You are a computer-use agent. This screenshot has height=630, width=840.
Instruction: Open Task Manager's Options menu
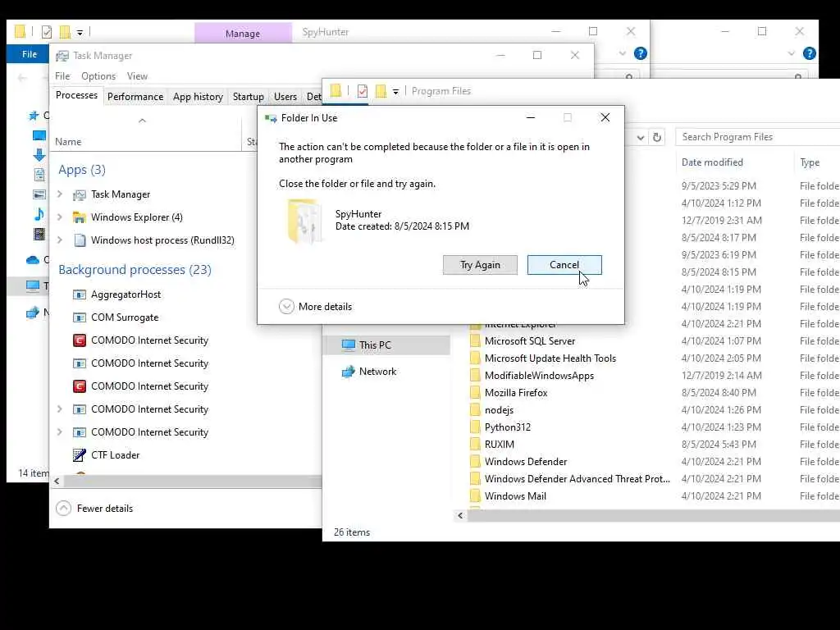coord(98,76)
